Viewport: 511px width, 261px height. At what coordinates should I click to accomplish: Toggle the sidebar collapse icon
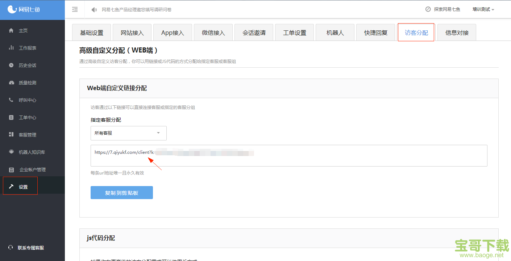click(x=75, y=9)
